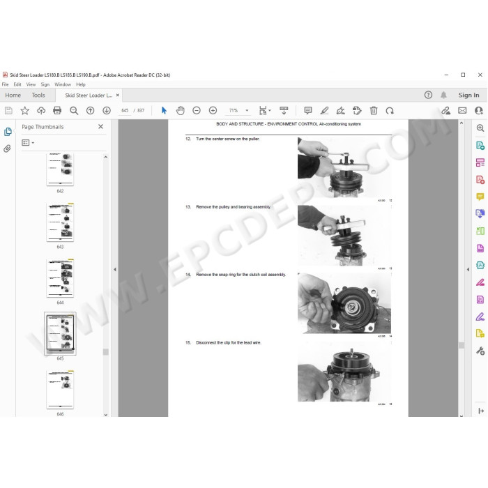Open page thumbnails panel icon
The height and width of the screenshot is (488, 488).
point(8,132)
